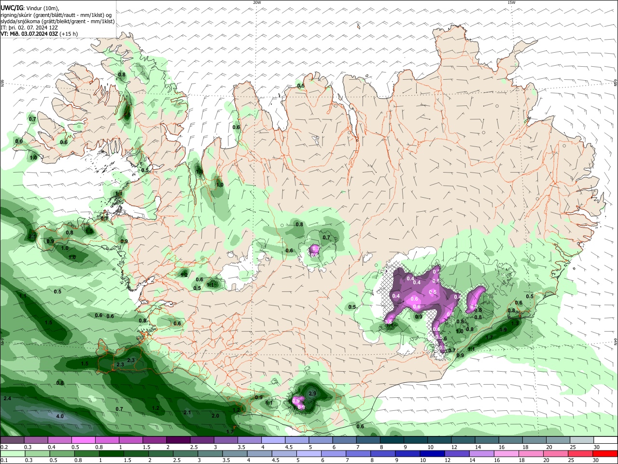
Task: Click the 1.3 precipitation value on map
Action: point(515,323)
